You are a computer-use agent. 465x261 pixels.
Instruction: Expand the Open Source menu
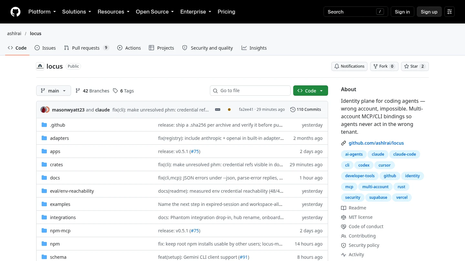pos(155,12)
